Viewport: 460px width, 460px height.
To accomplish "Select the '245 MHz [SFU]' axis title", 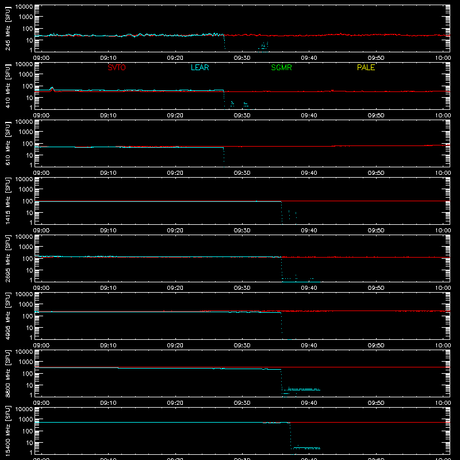I will pyautogui.click(x=7, y=28).
